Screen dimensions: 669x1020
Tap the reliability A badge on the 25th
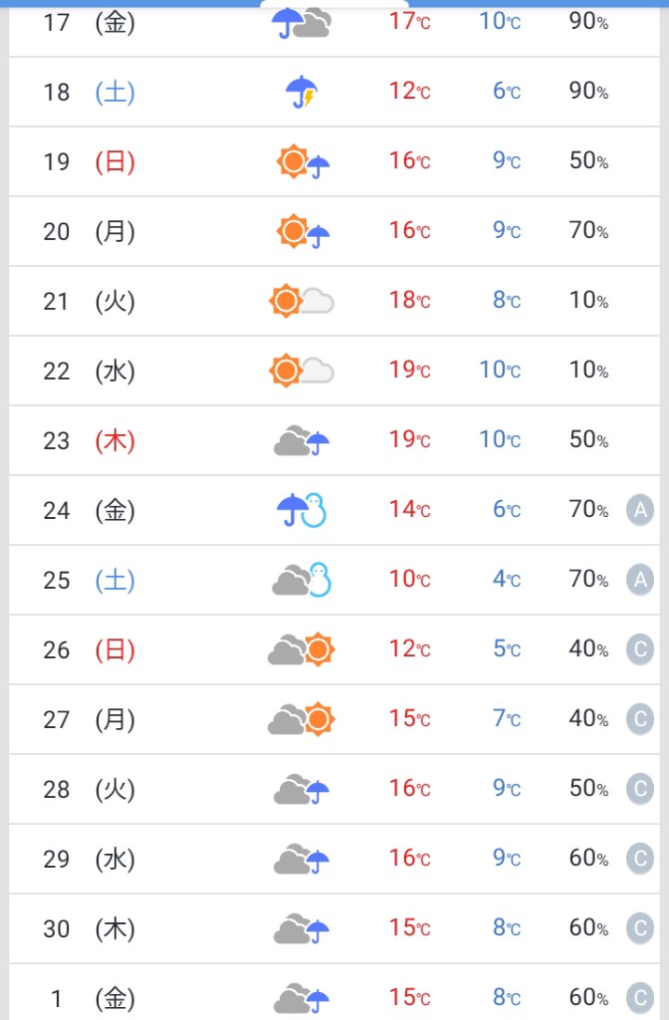(x=640, y=580)
